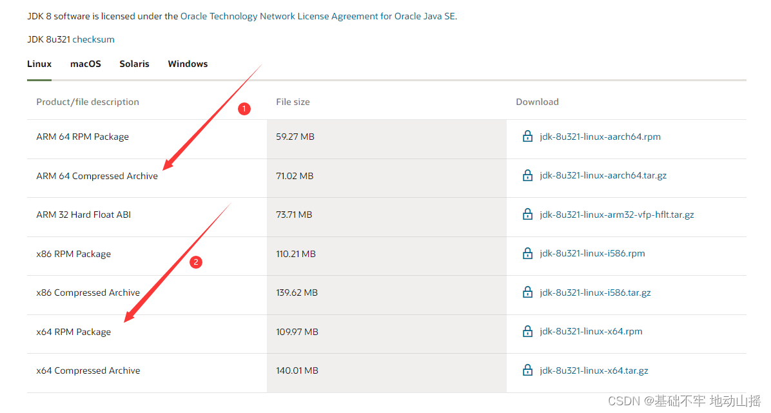Open the Oracle Technology Network License Agreement link

coord(318,16)
